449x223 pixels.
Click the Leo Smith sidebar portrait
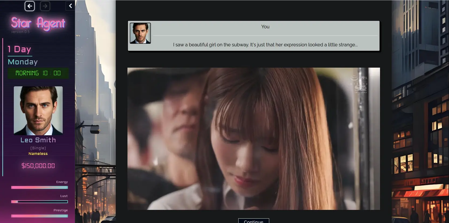[38, 111]
